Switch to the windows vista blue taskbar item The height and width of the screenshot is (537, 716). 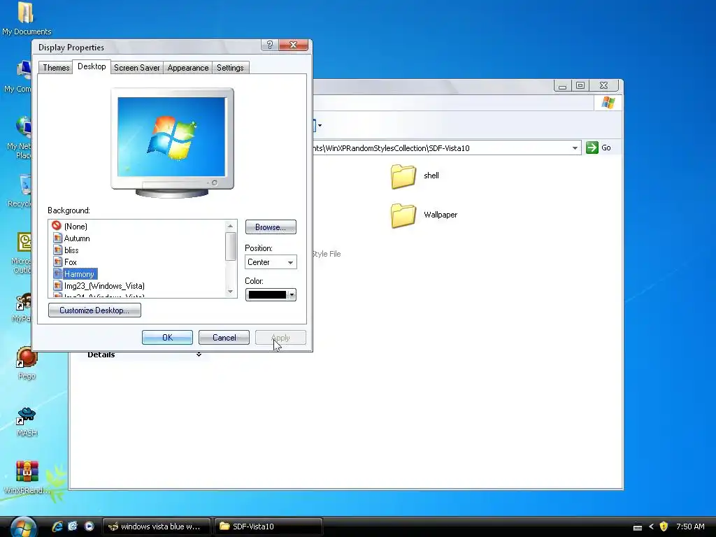tap(157, 527)
